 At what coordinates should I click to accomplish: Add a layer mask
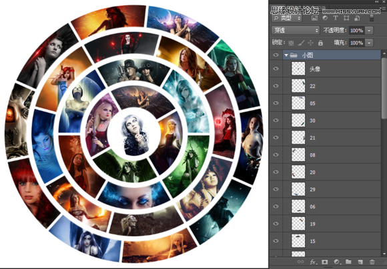pos(325,262)
